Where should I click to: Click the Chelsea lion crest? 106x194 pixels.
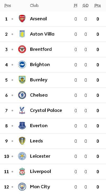pos(22,95)
